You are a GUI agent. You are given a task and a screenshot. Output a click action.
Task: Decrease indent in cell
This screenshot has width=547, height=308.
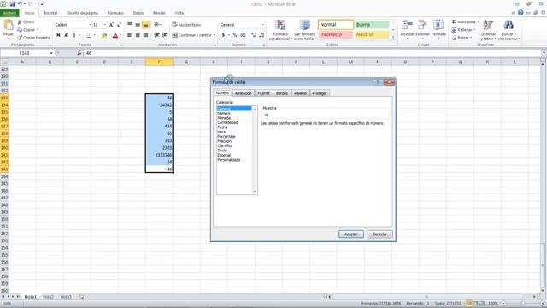[x=156, y=35]
